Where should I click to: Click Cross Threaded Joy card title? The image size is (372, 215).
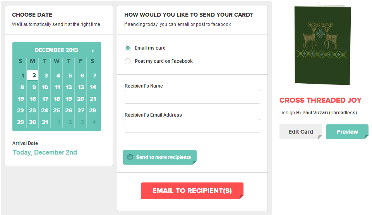(x=320, y=100)
